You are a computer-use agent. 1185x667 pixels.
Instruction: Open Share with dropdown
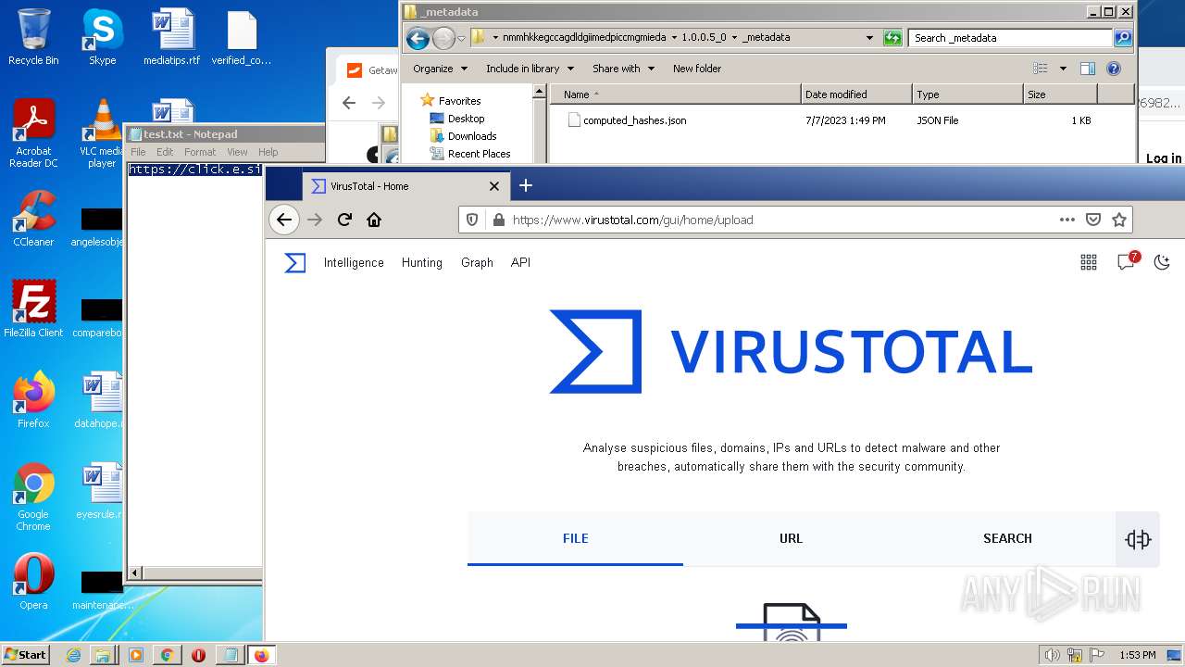(623, 69)
